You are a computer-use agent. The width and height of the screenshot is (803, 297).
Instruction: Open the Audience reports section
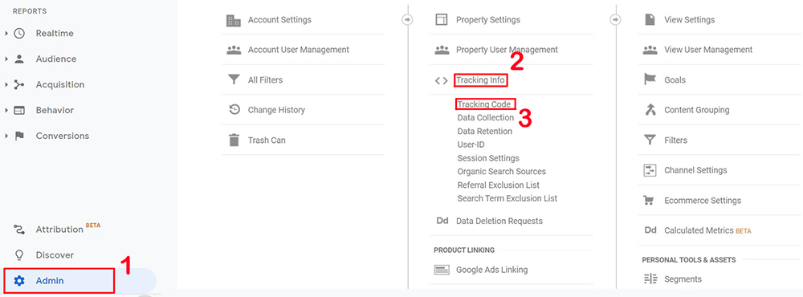point(56,59)
